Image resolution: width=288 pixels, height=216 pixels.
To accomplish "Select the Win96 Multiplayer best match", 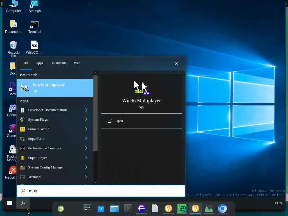I will (x=55, y=88).
